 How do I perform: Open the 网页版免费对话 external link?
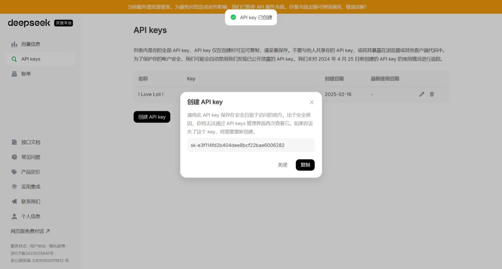pyautogui.click(x=30, y=231)
